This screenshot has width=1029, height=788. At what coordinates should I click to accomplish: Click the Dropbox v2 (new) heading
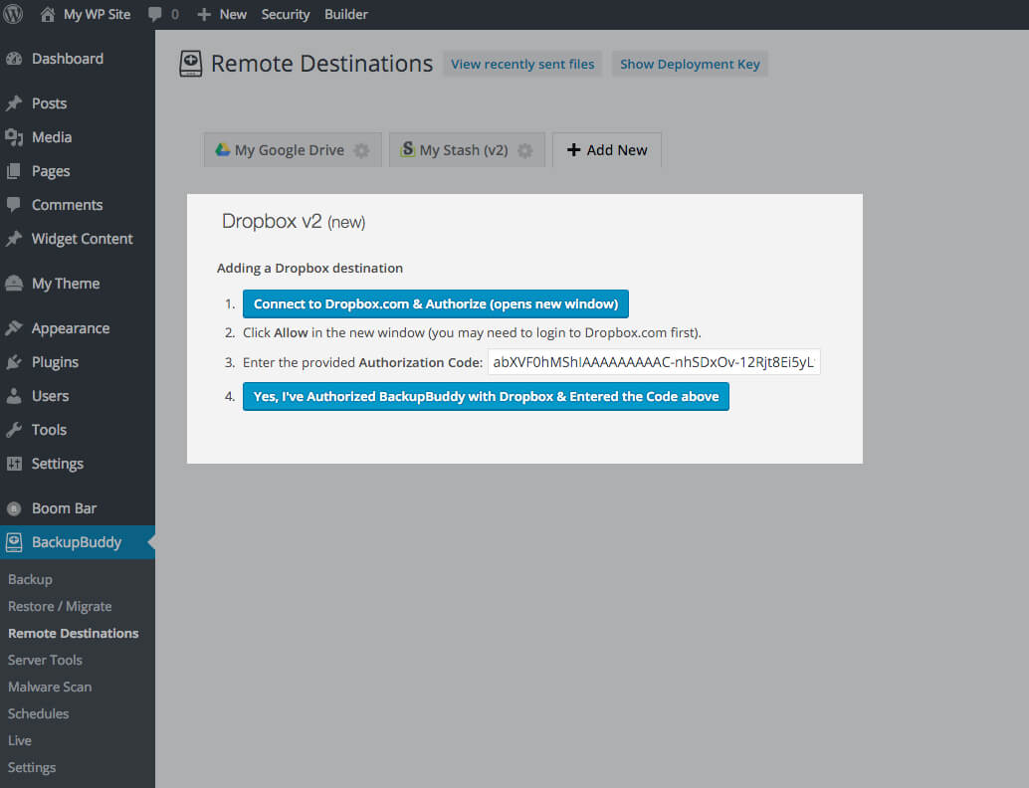point(294,221)
